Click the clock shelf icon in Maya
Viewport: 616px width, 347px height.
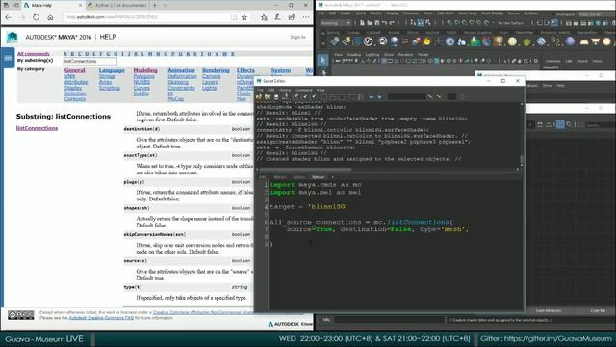[x=449, y=41]
